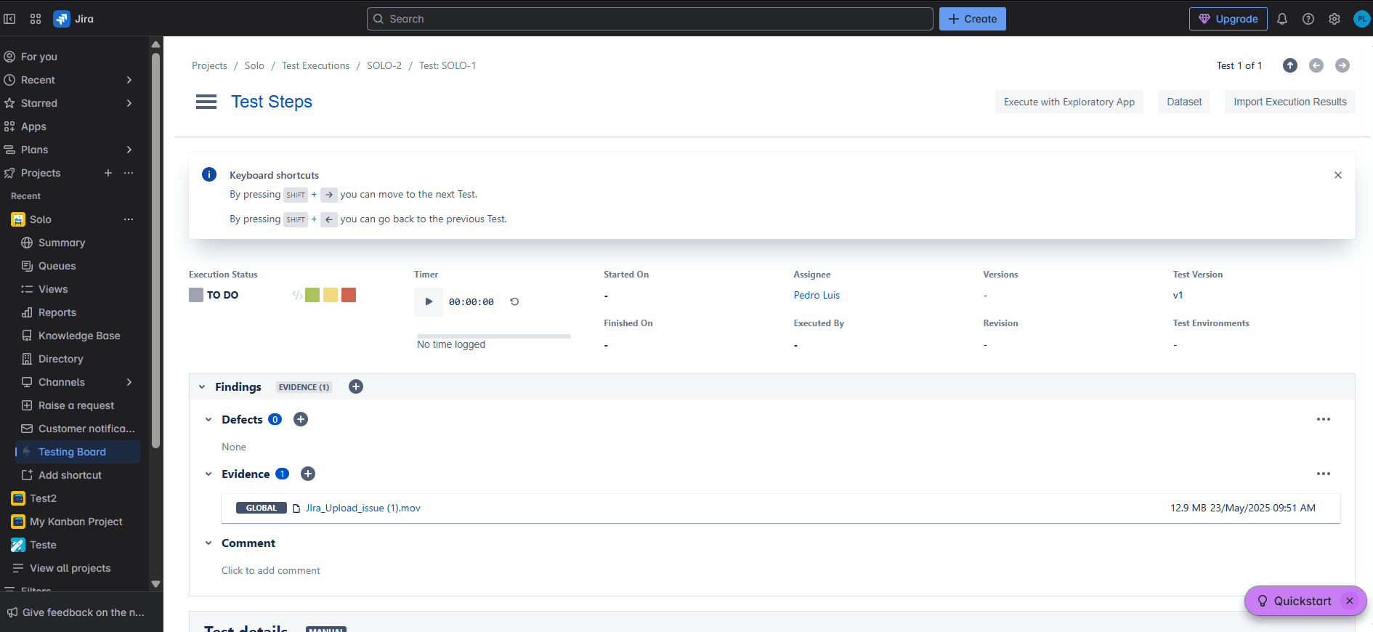The height and width of the screenshot is (632, 1373).
Task: Expand the Plans menu chevron
Action: tap(129, 150)
